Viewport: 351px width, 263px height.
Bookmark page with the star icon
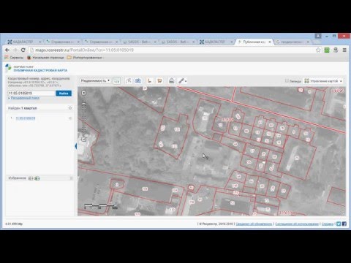(x=318, y=50)
